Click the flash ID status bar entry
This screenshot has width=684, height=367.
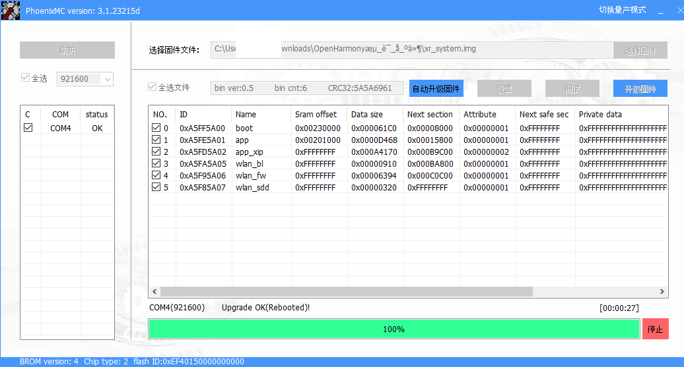click(x=189, y=361)
